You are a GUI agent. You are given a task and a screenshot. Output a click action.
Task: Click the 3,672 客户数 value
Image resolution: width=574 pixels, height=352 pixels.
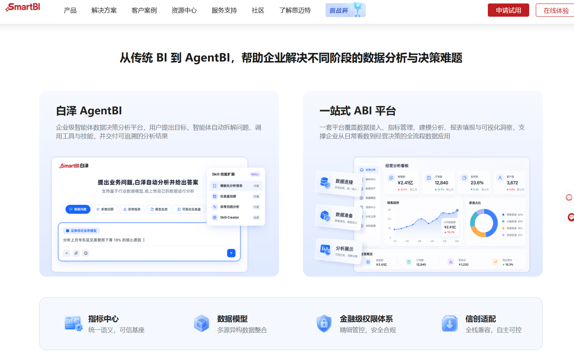point(512,183)
